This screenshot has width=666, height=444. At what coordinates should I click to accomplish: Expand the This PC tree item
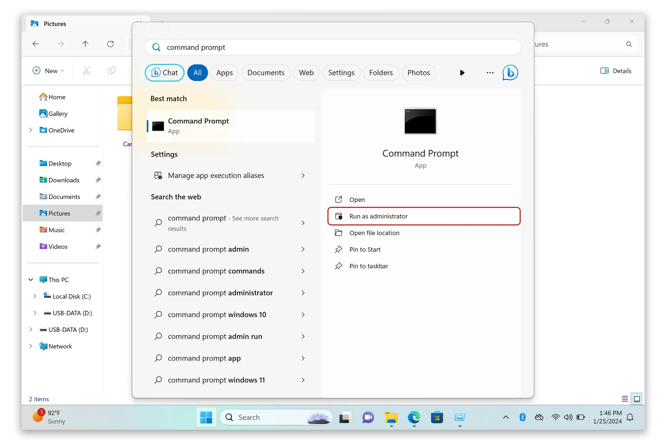click(31, 279)
